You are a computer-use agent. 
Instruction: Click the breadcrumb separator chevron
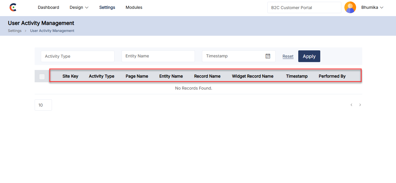coord(26,31)
